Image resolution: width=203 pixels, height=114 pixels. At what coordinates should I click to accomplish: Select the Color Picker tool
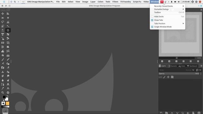3,88
